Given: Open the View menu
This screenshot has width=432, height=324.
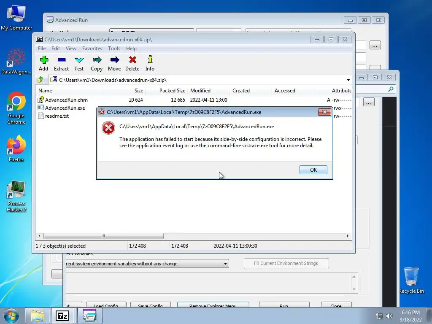Looking at the screenshot, I should tap(71, 49).
